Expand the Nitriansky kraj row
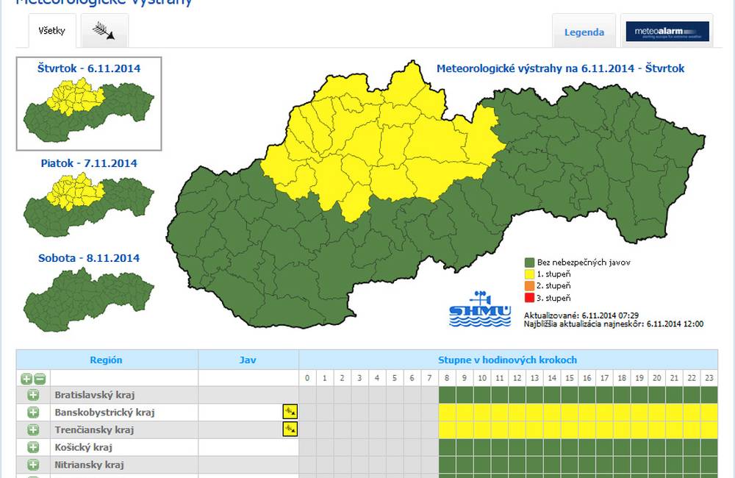Viewport: 735px width, 478px height. coord(33,465)
